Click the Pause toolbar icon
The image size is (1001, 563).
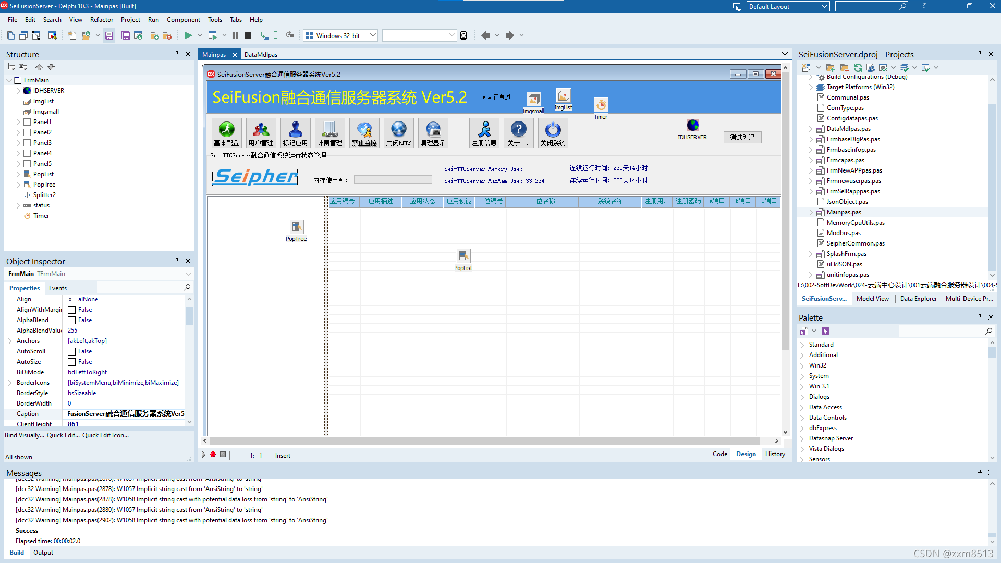click(x=235, y=35)
